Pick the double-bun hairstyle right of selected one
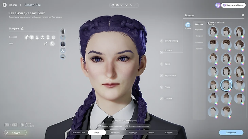248x139 pixels. click(240, 85)
